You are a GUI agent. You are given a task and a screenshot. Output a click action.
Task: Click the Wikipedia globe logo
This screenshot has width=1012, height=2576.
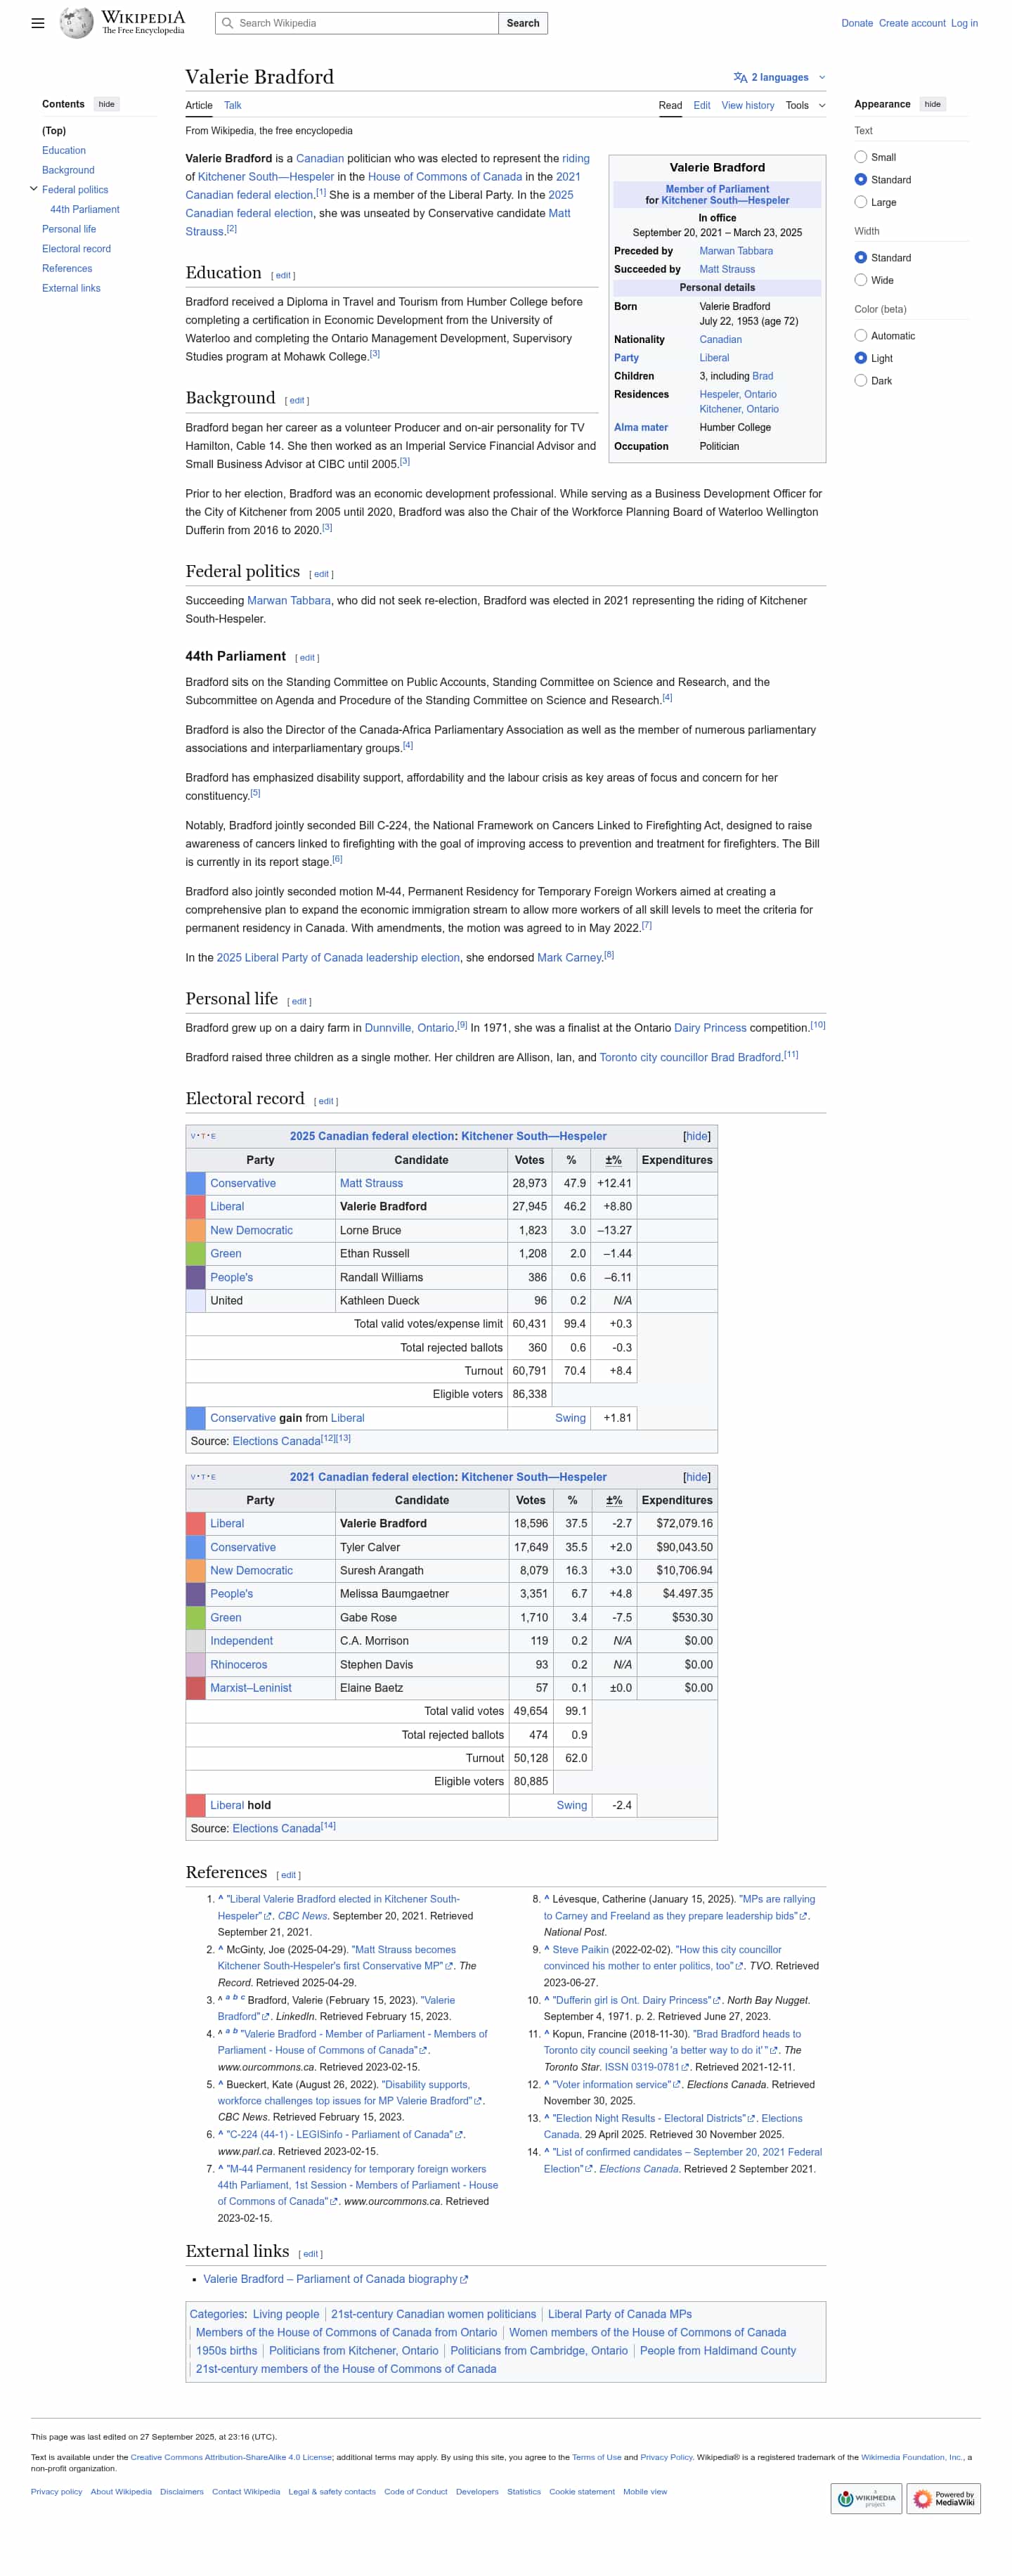point(76,22)
